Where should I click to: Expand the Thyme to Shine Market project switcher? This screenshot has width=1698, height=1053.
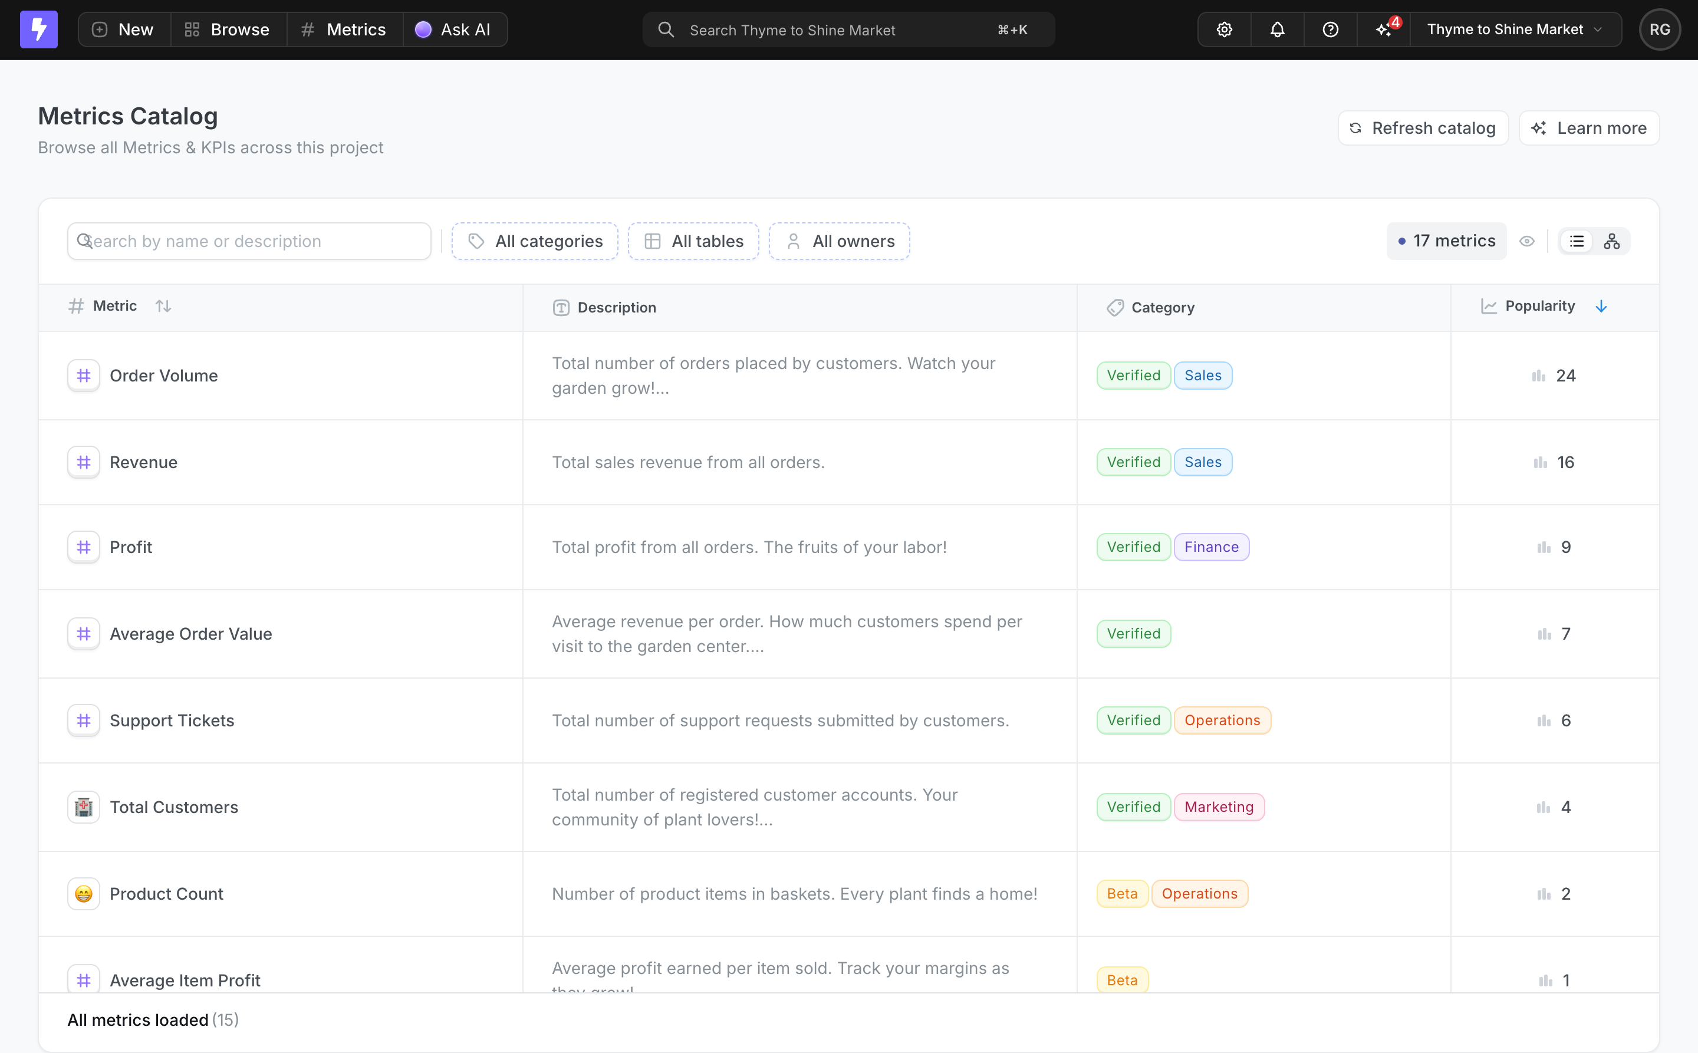pos(1516,29)
